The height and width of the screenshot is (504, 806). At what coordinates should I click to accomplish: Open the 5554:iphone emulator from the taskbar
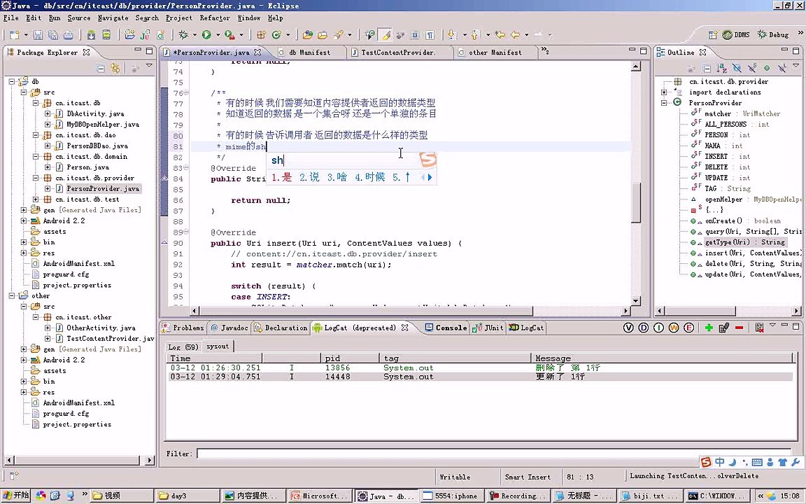(451, 496)
